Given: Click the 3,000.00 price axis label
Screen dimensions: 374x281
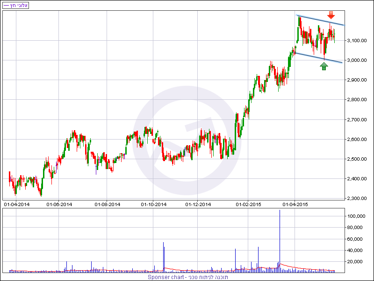Looking at the screenshot, I should coord(358,60).
